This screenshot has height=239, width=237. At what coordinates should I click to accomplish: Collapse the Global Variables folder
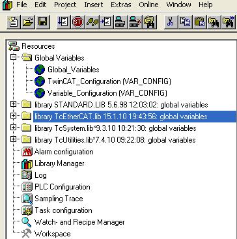coord(14,58)
